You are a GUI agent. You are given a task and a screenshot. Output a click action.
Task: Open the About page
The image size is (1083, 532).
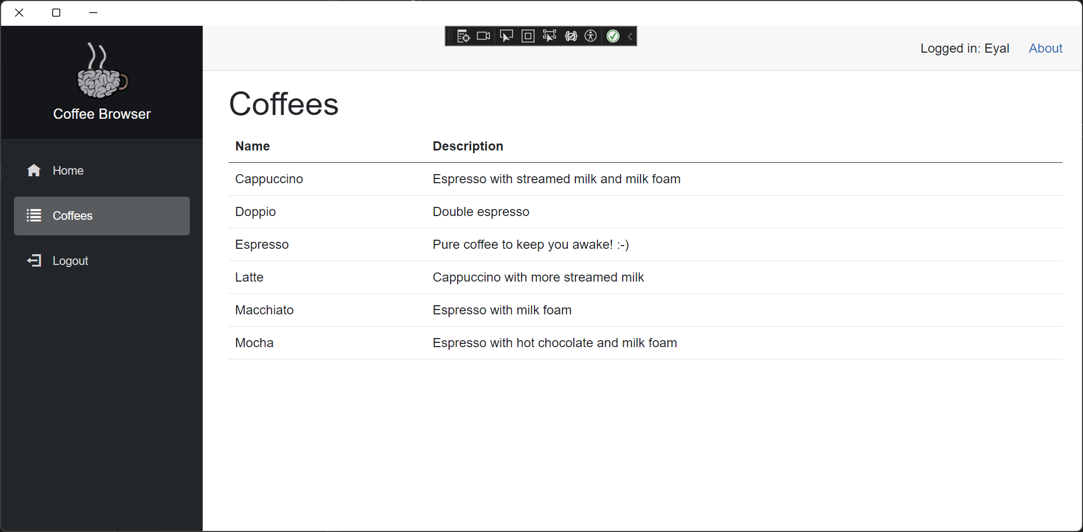[x=1045, y=48]
